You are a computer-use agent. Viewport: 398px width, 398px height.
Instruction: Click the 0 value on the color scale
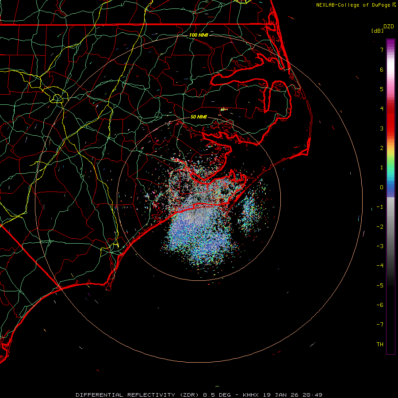point(382,188)
